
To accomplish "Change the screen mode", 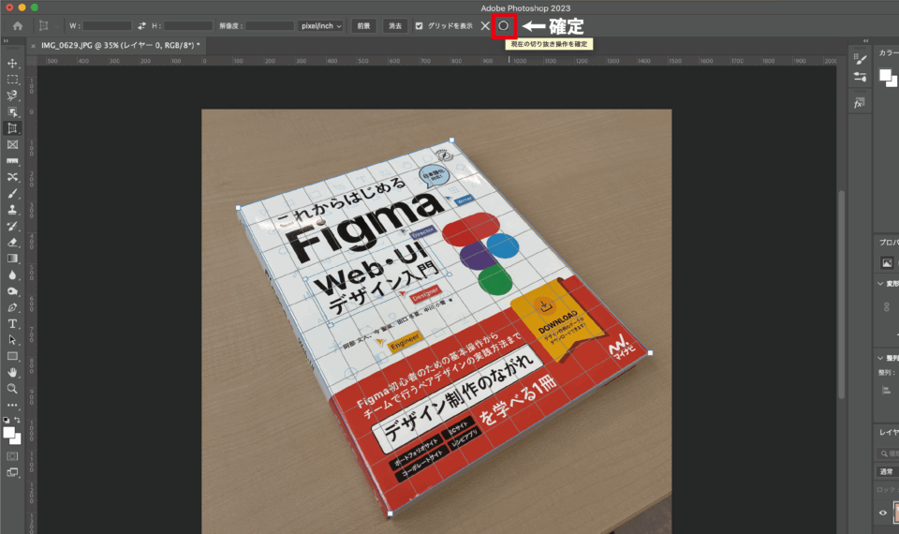I will pyautogui.click(x=12, y=472).
